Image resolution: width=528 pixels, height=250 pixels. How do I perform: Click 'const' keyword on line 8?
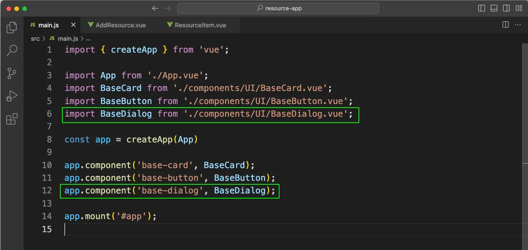(x=77, y=140)
